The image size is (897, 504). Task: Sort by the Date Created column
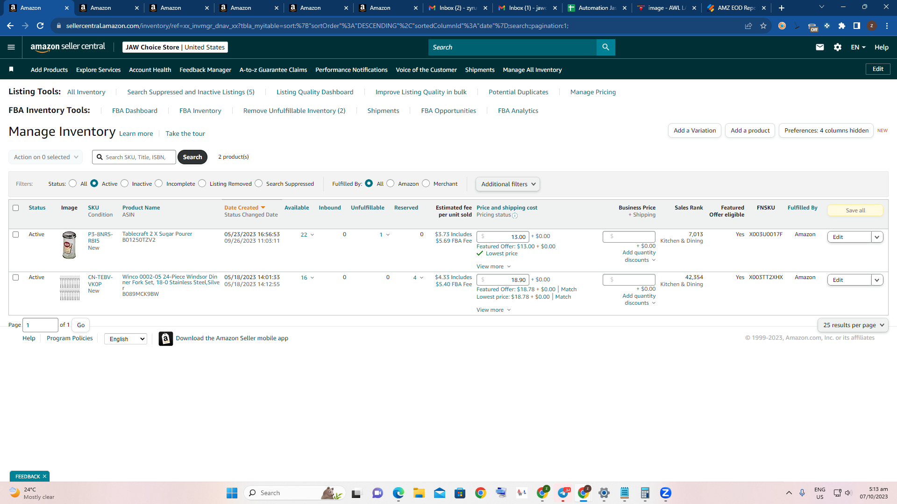[244, 208]
